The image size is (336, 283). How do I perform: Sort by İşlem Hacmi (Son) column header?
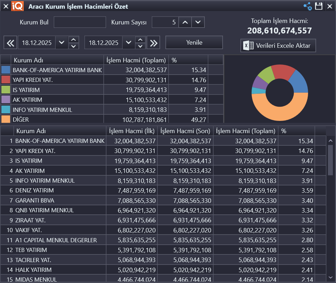click(x=185, y=131)
